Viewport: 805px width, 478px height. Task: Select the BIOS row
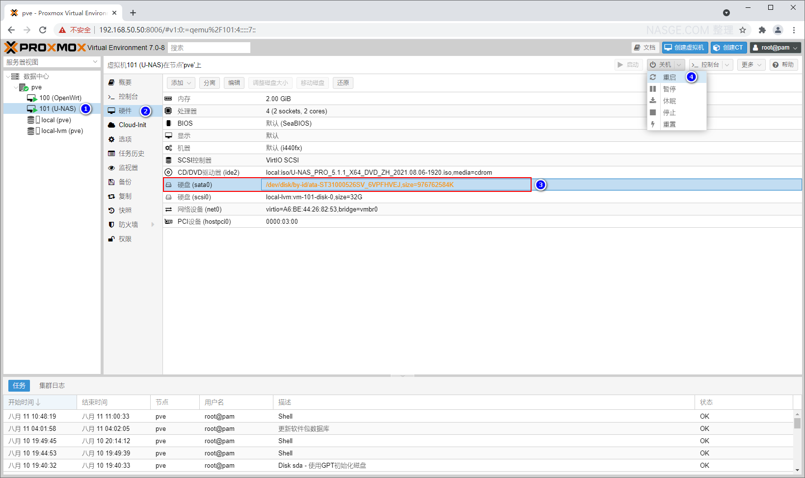point(483,123)
